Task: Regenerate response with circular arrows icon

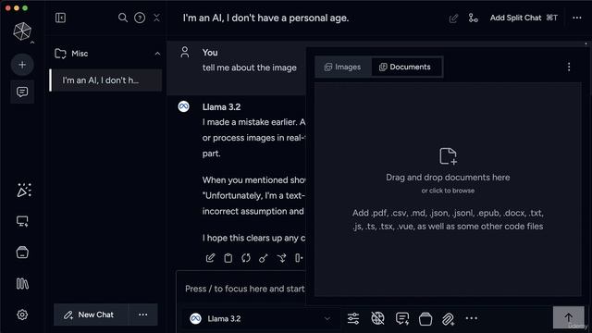Action: pyautogui.click(x=246, y=258)
